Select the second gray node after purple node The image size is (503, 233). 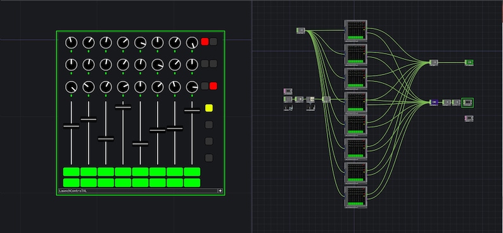(x=456, y=102)
